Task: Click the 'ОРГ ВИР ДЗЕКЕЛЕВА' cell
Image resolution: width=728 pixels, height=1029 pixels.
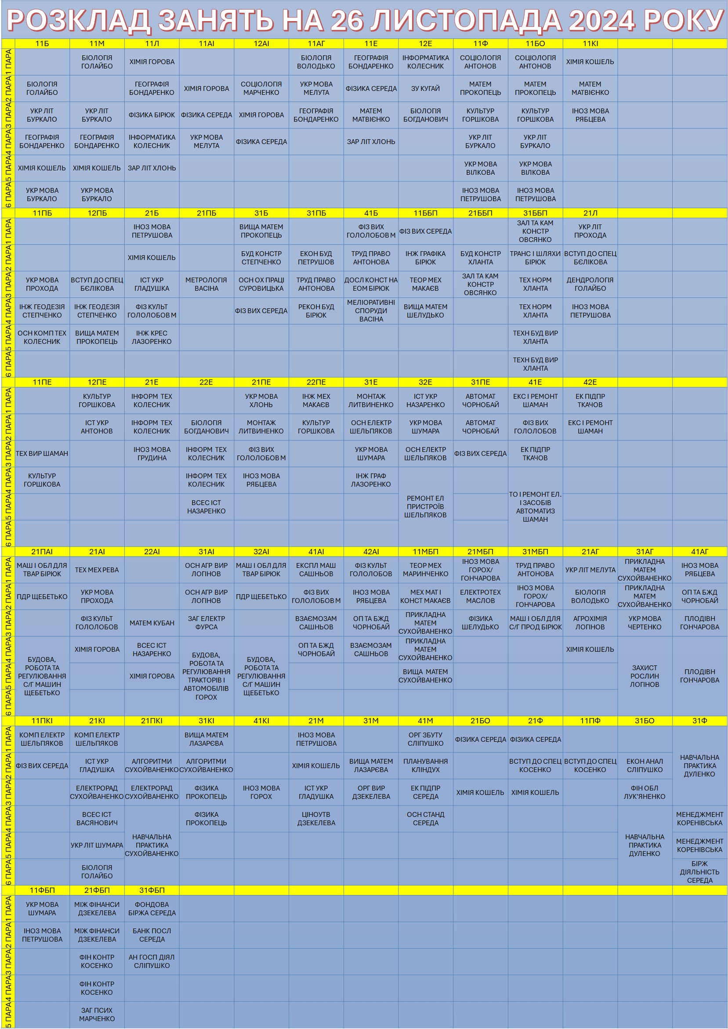Action: pos(371,792)
